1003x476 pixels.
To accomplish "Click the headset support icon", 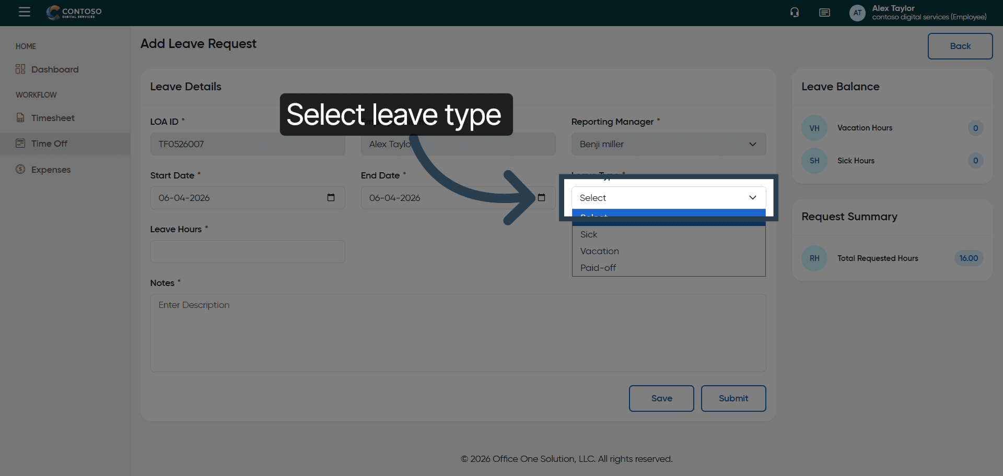I will point(795,13).
